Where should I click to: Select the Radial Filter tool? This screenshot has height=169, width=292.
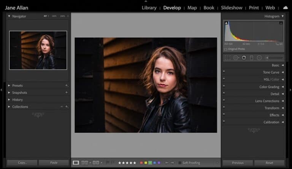[x=259, y=58]
